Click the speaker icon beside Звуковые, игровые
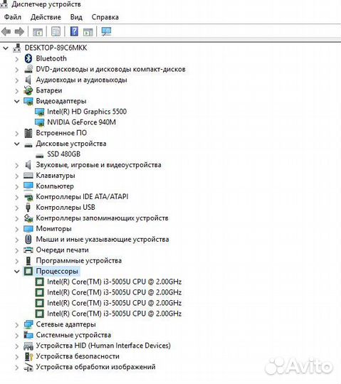341x384 pixels. click(x=28, y=165)
